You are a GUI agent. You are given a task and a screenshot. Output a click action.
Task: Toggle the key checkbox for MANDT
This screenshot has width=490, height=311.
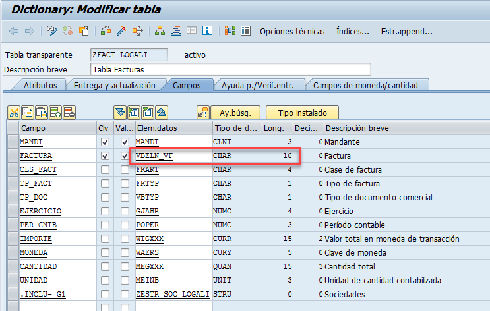[x=105, y=142]
